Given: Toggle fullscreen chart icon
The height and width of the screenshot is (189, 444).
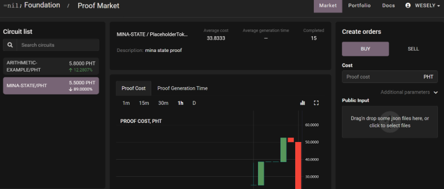Looking at the screenshot, I should (x=316, y=103).
